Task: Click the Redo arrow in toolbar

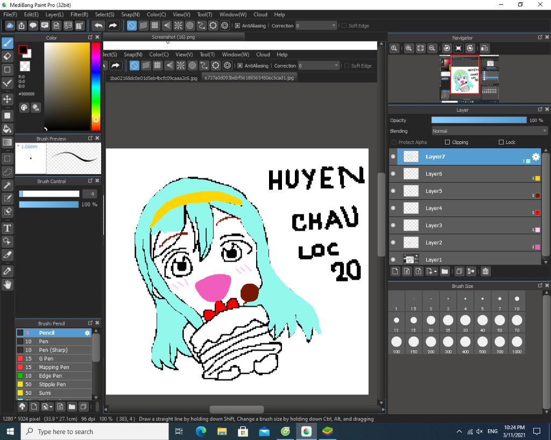Action: [112, 26]
